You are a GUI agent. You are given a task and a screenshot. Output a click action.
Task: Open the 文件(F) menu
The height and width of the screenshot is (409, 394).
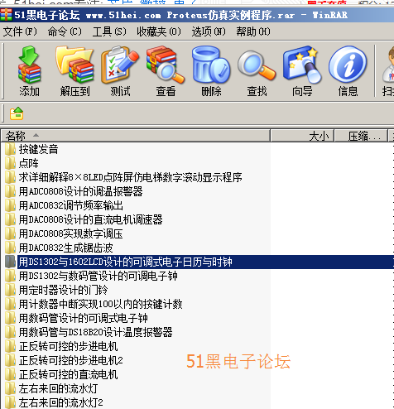[x=20, y=31]
